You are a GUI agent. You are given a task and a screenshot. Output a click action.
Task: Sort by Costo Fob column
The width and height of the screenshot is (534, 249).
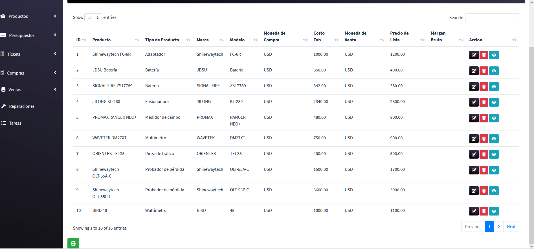point(326,37)
